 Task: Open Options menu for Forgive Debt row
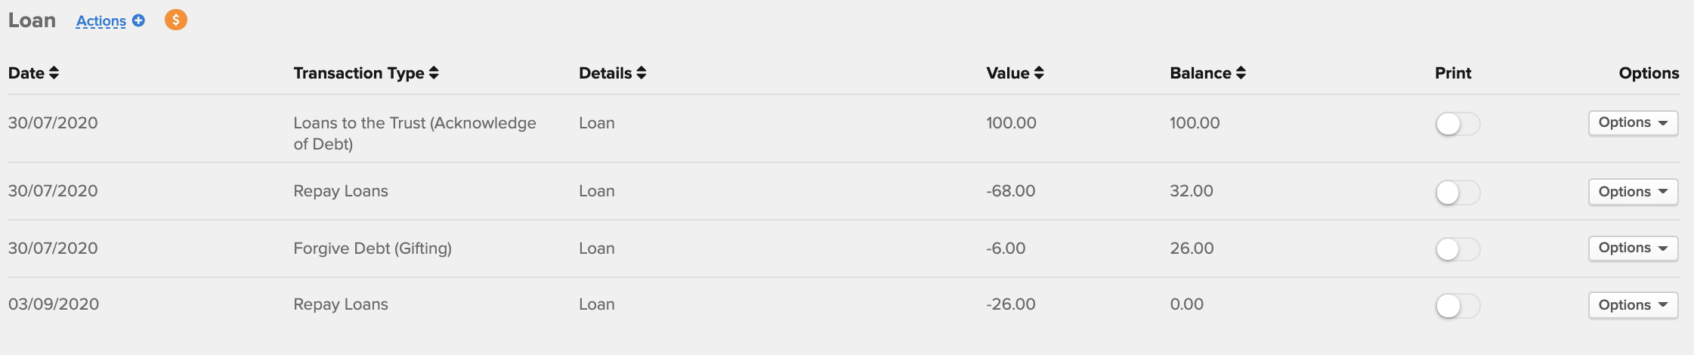[1633, 248]
